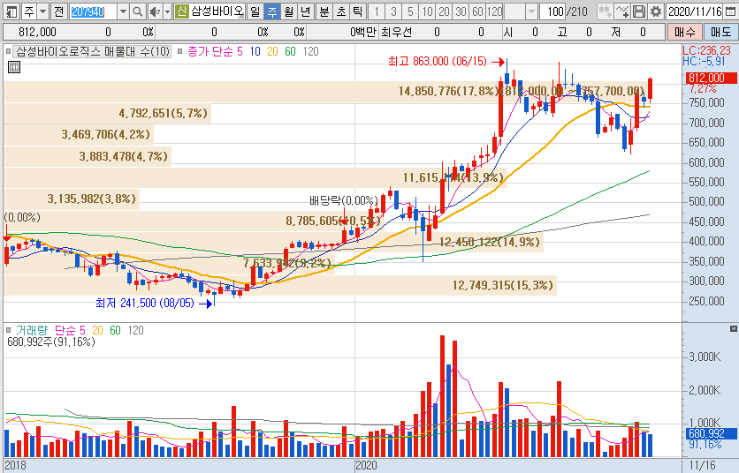
Task: Click the 최우선 label
Action: pos(396,32)
